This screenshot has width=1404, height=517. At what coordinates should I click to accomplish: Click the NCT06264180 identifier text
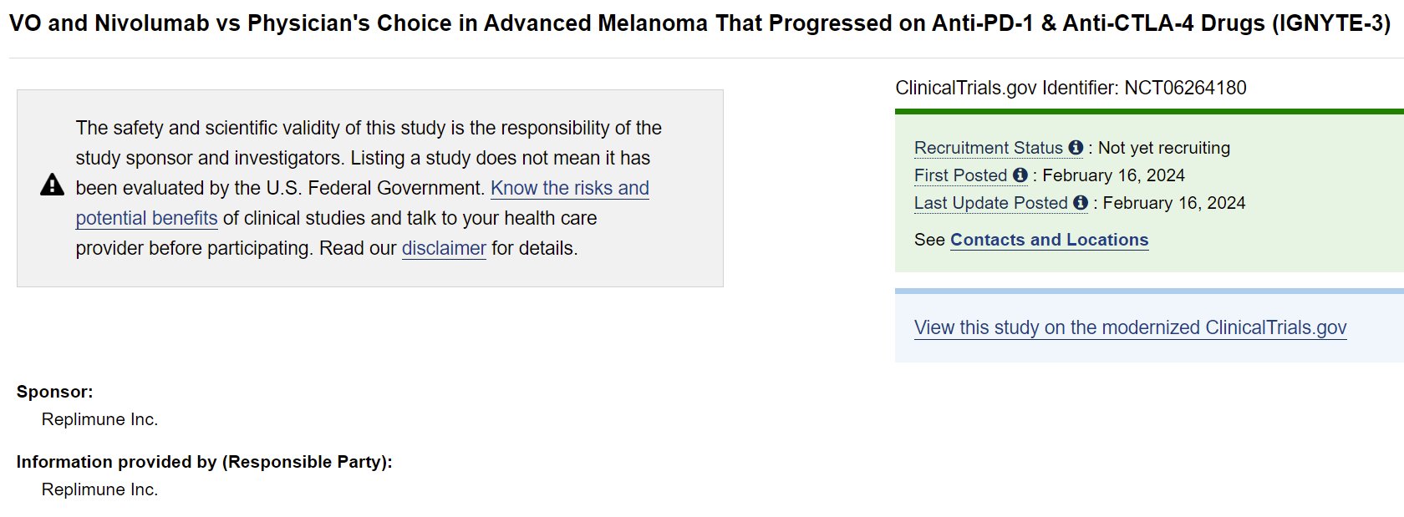click(1185, 88)
